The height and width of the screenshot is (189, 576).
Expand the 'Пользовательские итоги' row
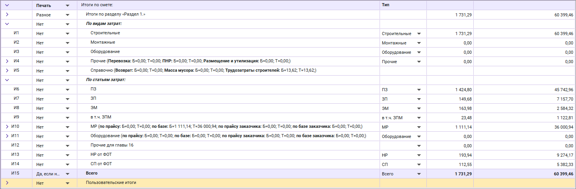click(7, 183)
